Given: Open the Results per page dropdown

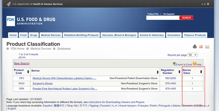Looking at the screenshot, I should [192, 55].
